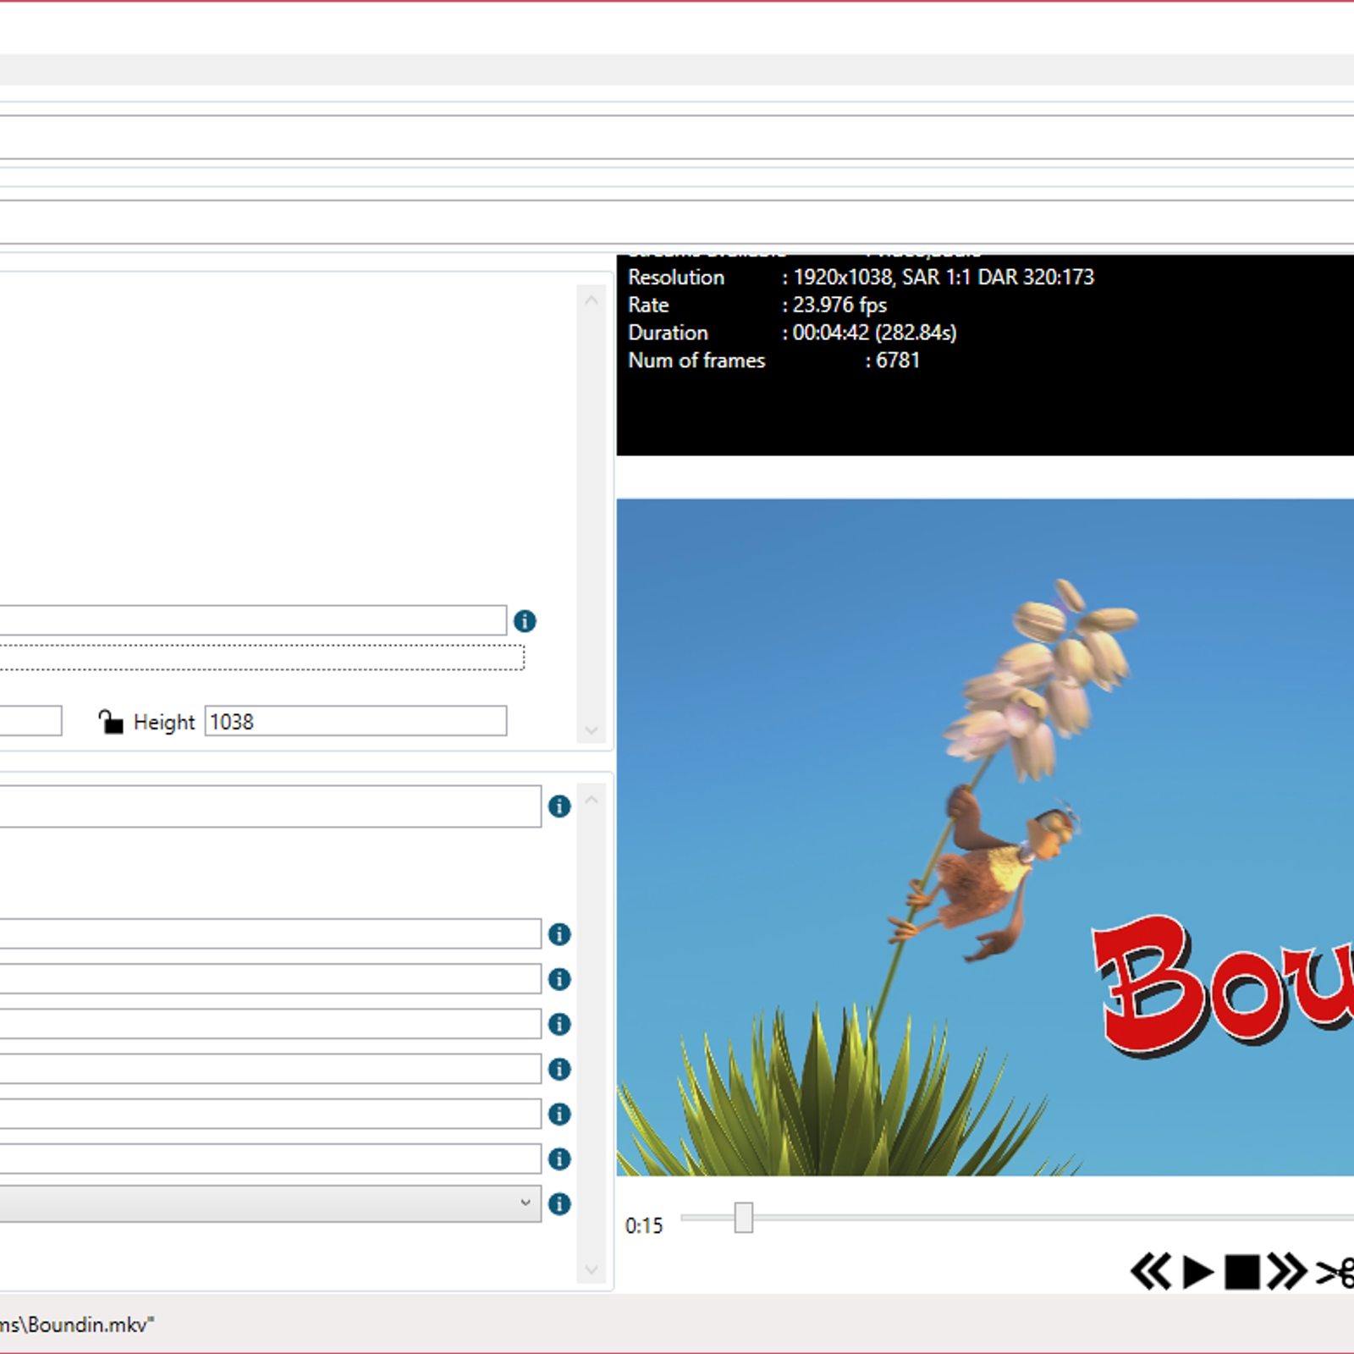
Task: Click info icon of third of six stacked fields
Action: click(x=559, y=1024)
